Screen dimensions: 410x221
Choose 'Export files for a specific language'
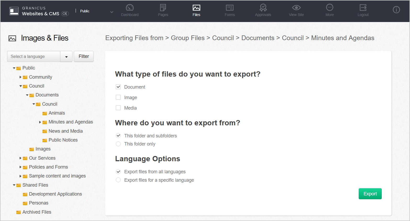pyautogui.click(x=118, y=180)
